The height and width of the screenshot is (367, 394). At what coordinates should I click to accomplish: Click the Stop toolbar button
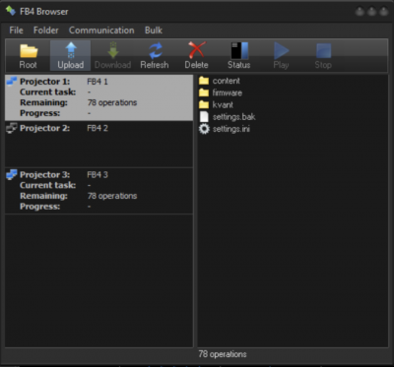coord(323,51)
